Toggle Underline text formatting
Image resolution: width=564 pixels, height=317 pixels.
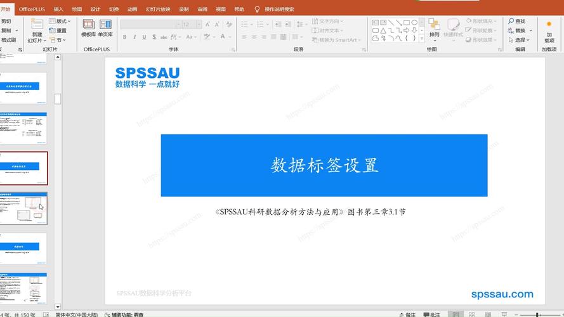pos(144,37)
